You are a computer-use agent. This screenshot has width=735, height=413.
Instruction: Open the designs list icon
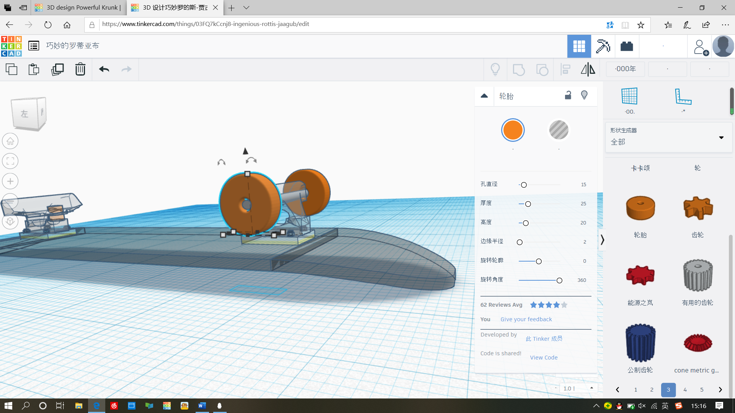34,46
